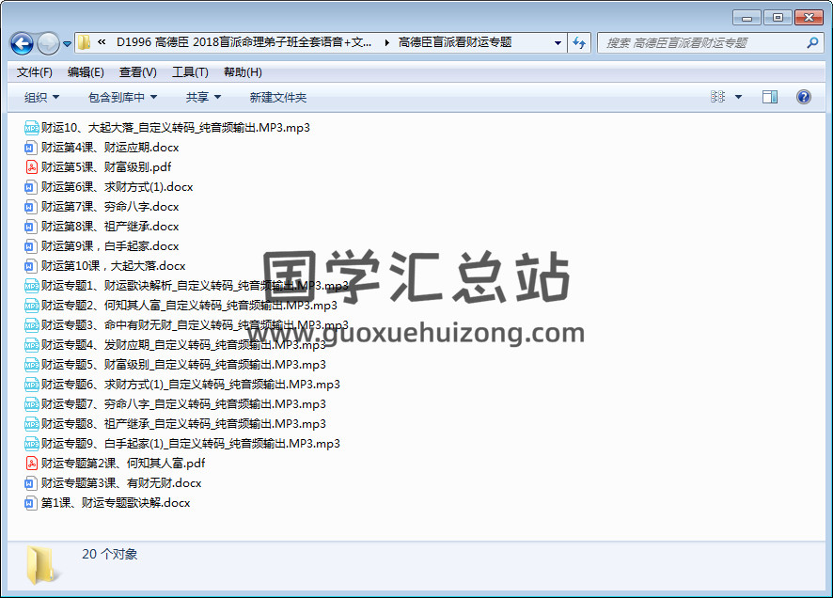Select Word icon of 财运第4课、财运应期.docx
833x598 pixels.
point(30,147)
